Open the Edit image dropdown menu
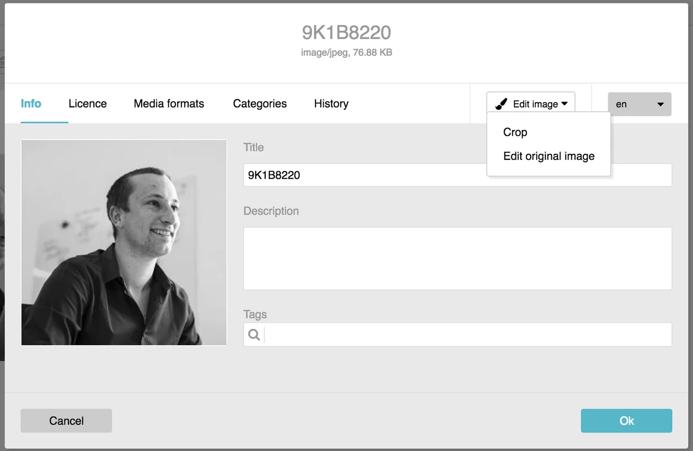693x451 pixels. [x=531, y=104]
